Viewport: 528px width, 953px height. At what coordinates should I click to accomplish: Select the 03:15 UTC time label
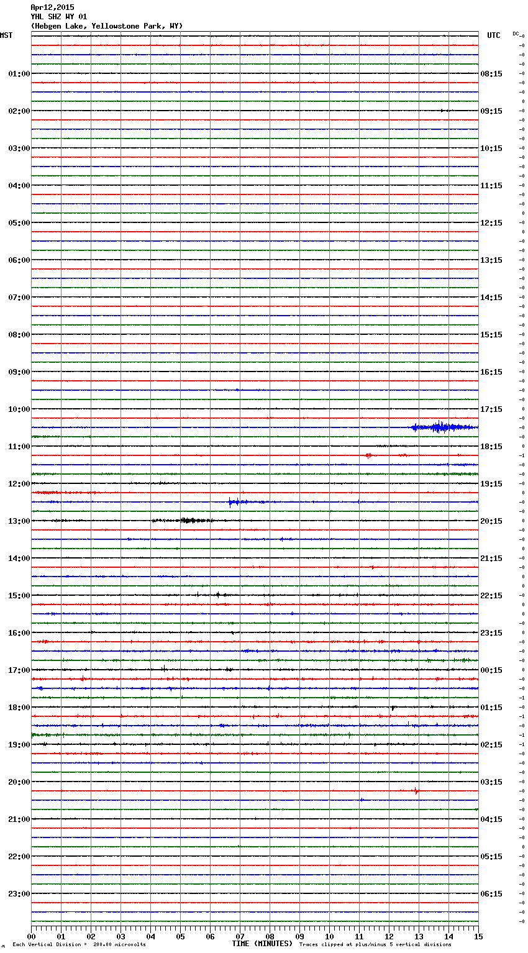coord(491,782)
